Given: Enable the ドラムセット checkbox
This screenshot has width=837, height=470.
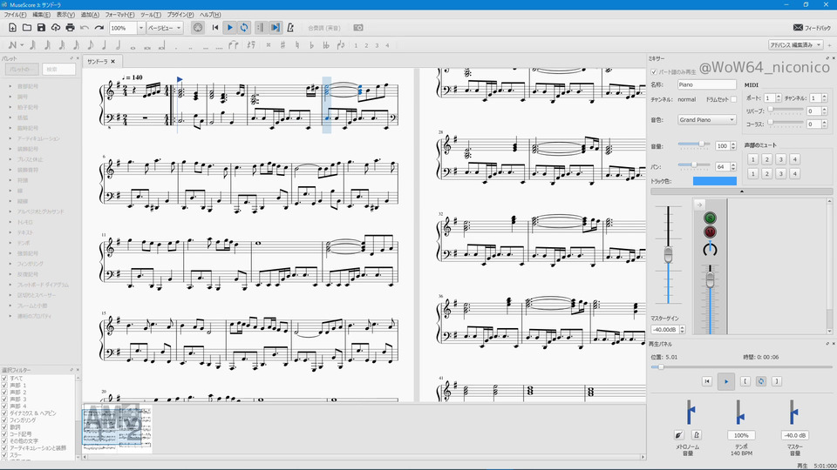Looking at the screenshot, I should pos(733,99).
